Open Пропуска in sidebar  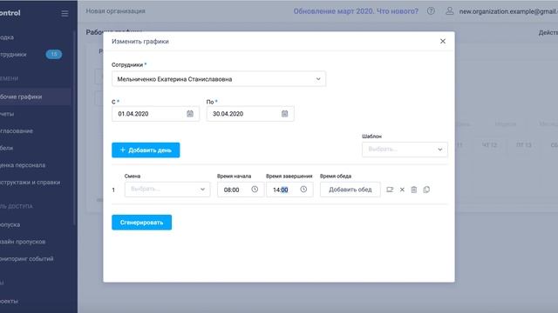10,224
